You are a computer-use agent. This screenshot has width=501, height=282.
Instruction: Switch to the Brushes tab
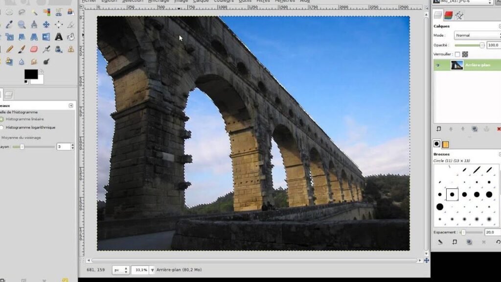pyautogui.click(x=437, y=144)
